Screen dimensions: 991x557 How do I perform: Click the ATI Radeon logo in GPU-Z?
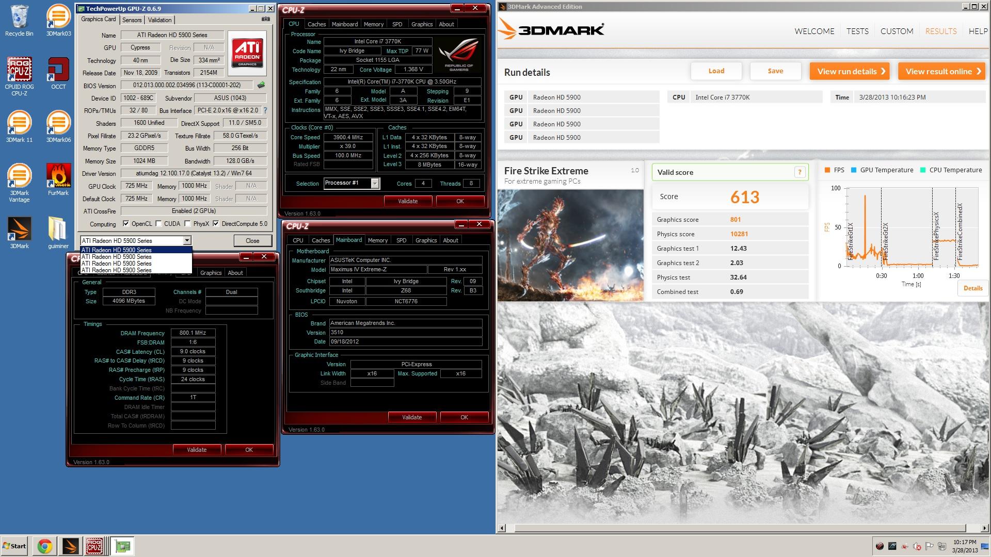(x=247, y=53)
